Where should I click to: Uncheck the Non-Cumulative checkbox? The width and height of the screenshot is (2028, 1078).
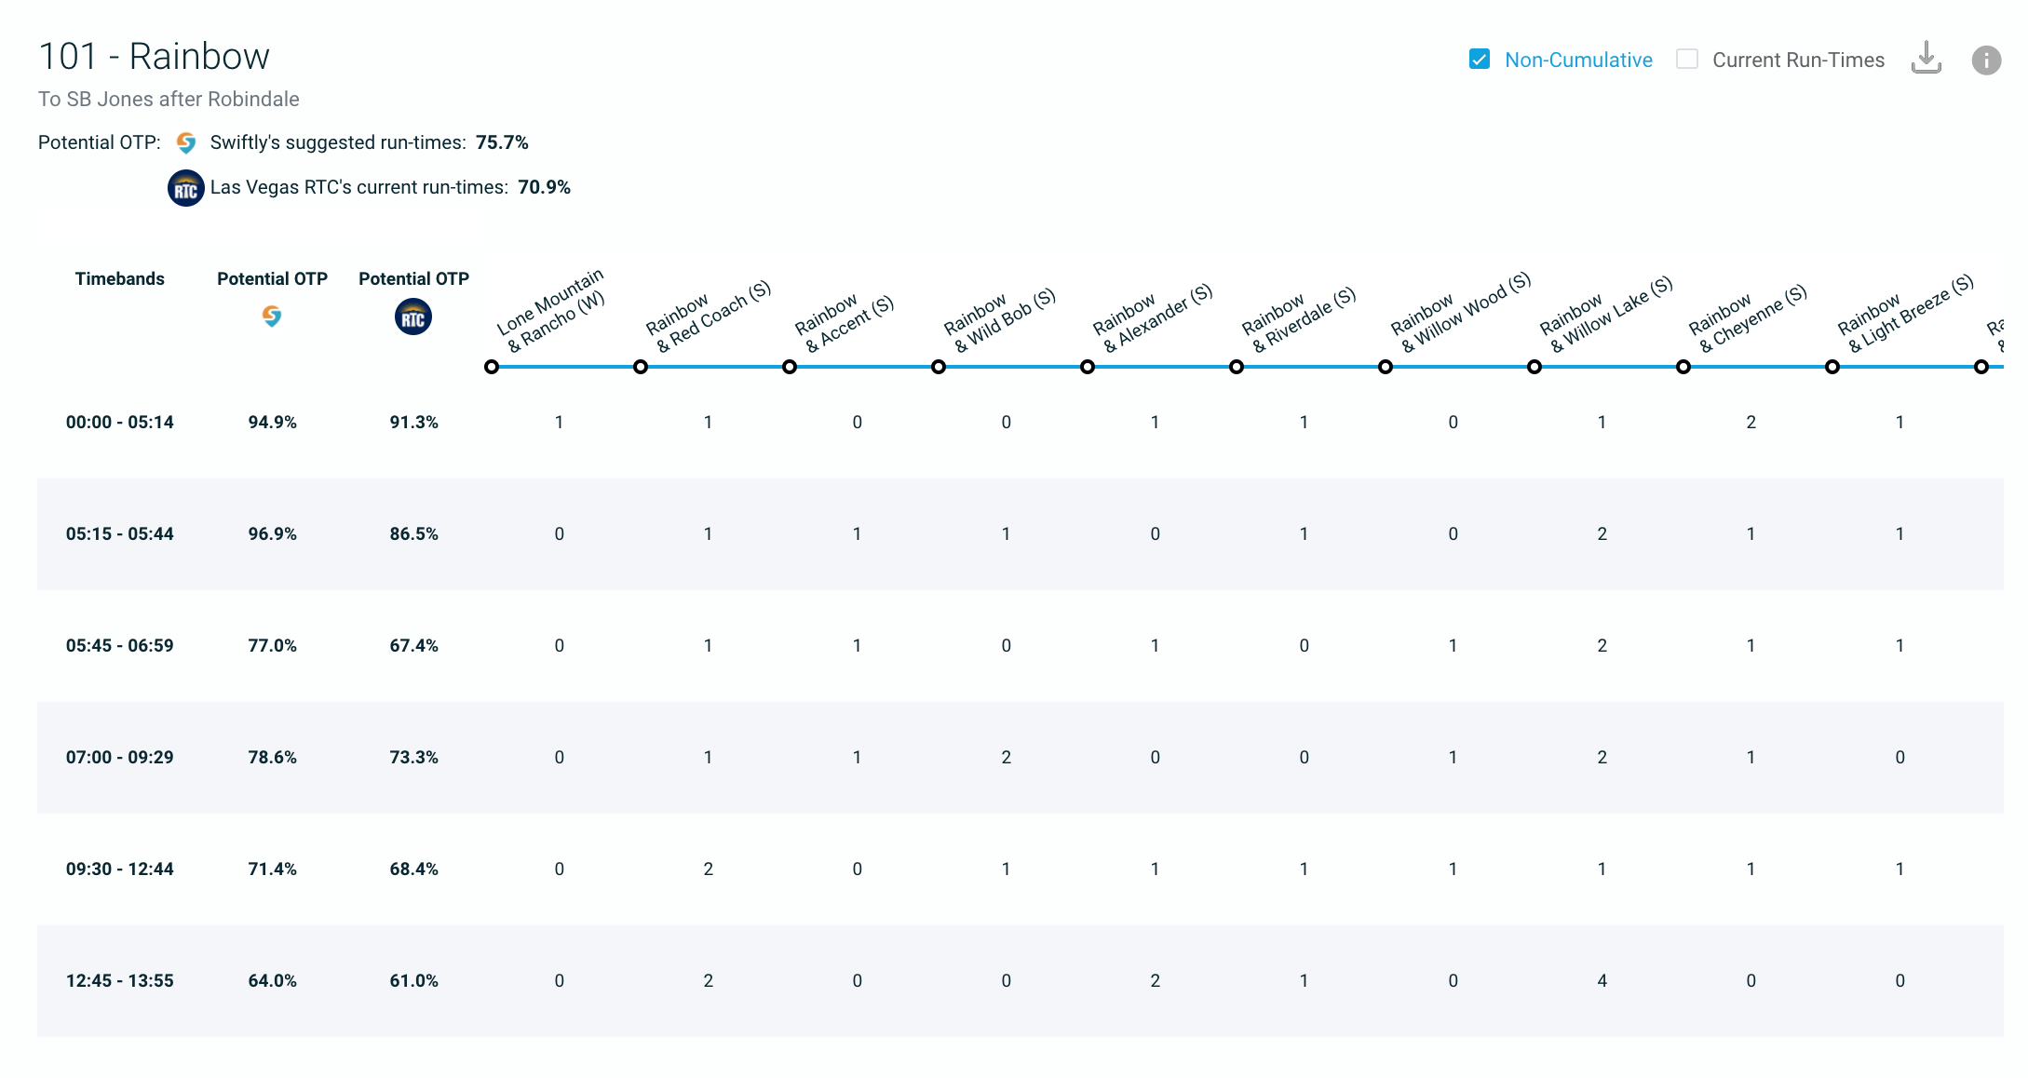click(1480, 60)
